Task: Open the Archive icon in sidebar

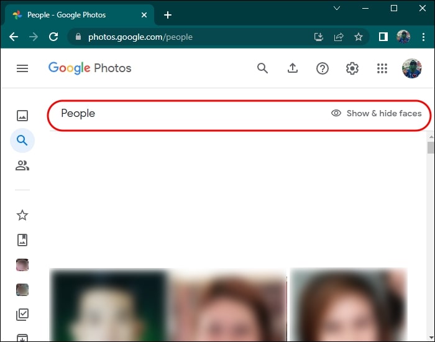Action: [22, 338]
